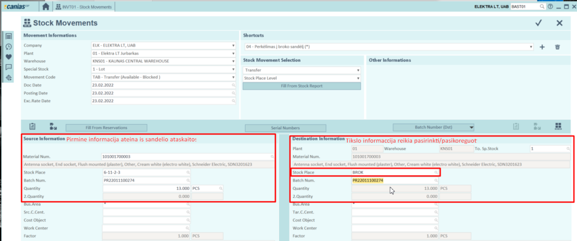
Task: Click the grid layout icon on the right toolbar
Action: pyautogui.click(x=558, y=127)
